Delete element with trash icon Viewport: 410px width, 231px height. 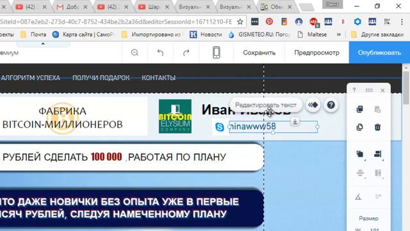click(377, 127)
